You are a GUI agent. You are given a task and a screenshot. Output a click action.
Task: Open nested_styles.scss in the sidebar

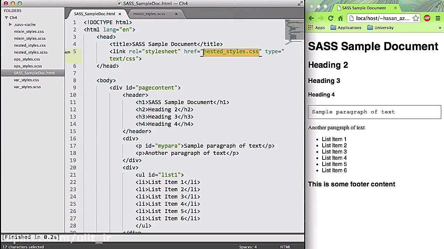31,52
